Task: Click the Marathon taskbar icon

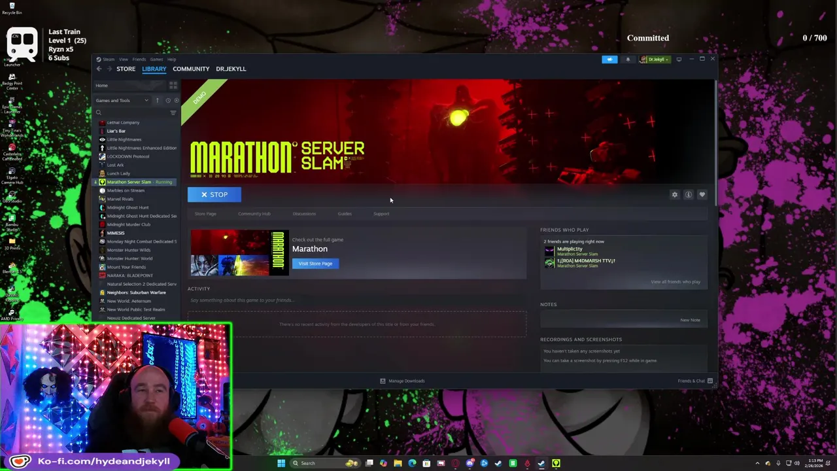Action: [556, 463]
